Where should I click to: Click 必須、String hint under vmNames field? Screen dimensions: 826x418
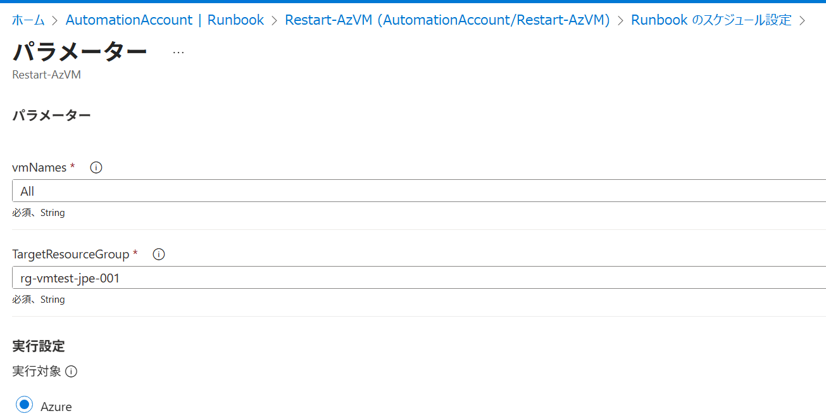point(39,213)
